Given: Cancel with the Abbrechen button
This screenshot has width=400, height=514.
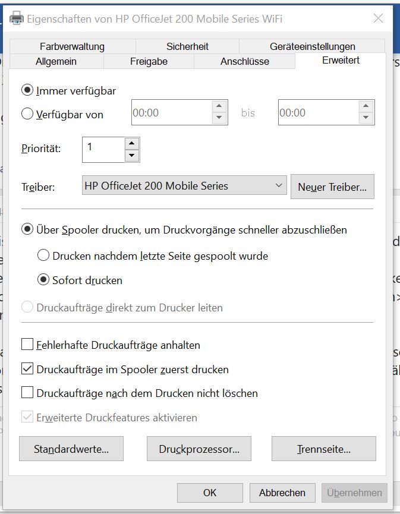Looking at the screenshot, I should 282,493.
